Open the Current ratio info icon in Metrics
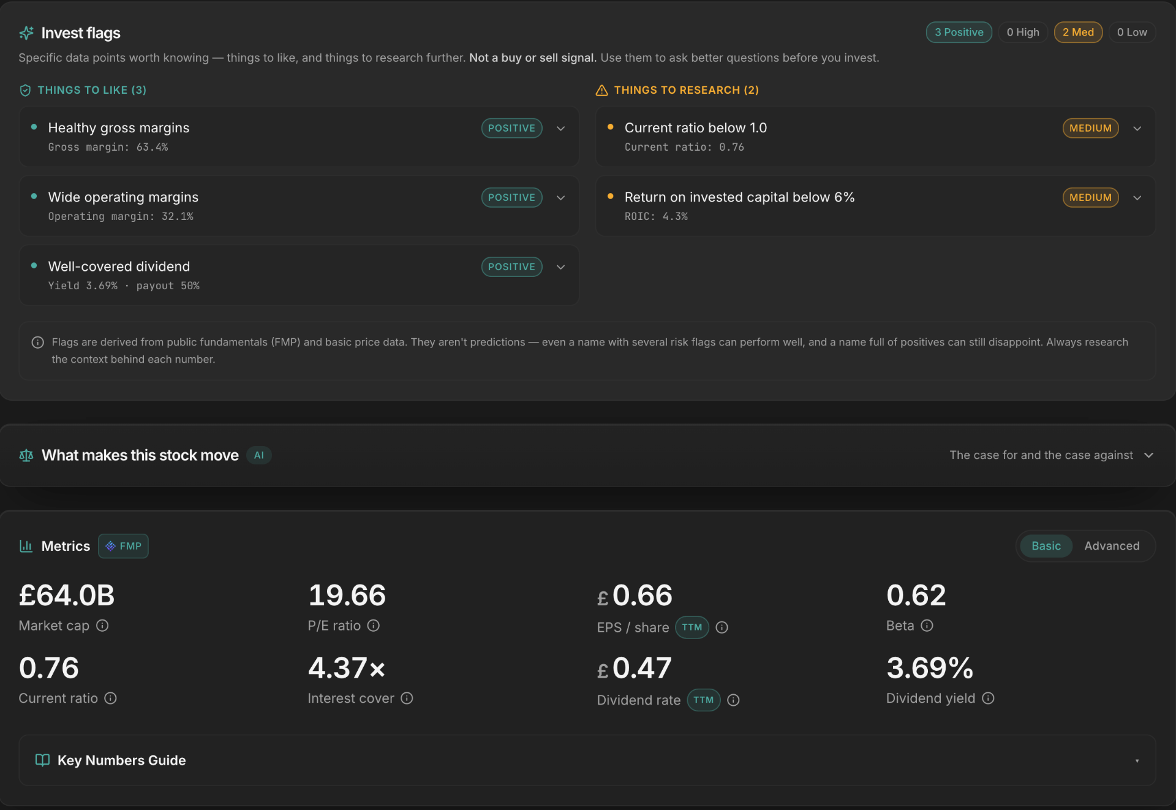 pos(110,698)
